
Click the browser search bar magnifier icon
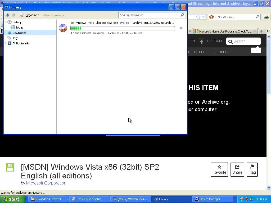[257, 17]
